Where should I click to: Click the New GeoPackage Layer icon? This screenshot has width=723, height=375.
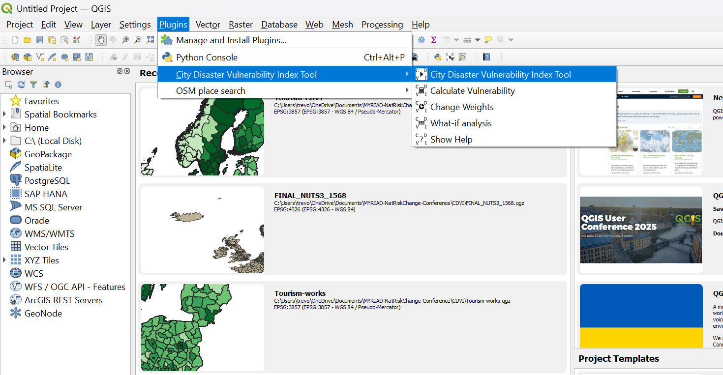pos(28,57)
